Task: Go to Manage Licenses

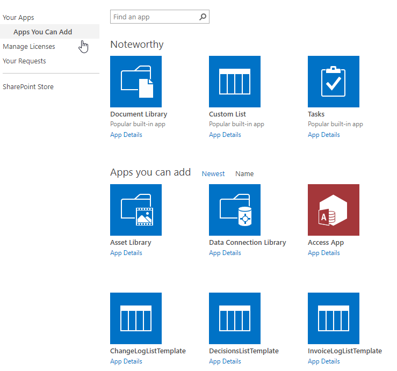Action: 29,47
